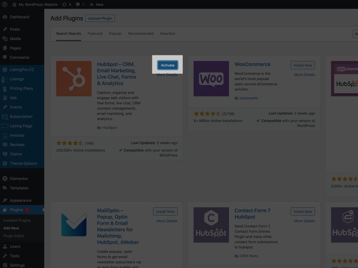The height and width of the screenshot is (268, 358).
Task: Click the New label in admin bar
Action: [x=100, y=5]
